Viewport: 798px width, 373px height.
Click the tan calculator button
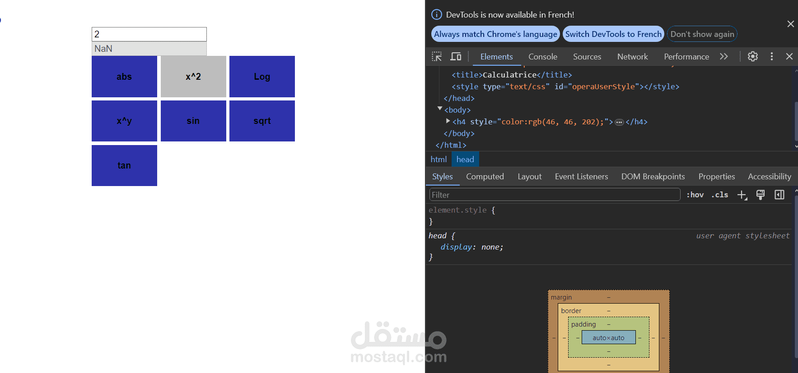[124, 165]
